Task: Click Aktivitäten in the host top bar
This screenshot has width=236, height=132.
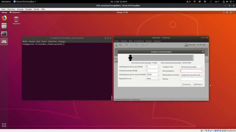Action: 6,1
